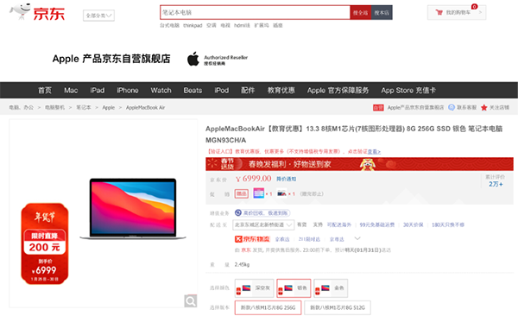This screenshot has width=518, height=316.
Task: Open the Mac nav item
Action: [x=71, y=91]
